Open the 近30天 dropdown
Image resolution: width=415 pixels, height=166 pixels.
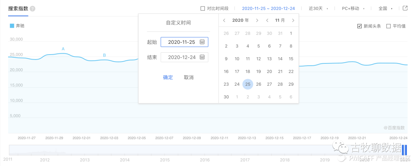click(319, 8)
